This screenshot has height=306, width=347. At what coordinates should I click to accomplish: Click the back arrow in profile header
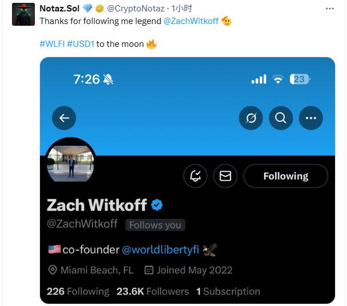pyautogui.click(x=64, y=118)
